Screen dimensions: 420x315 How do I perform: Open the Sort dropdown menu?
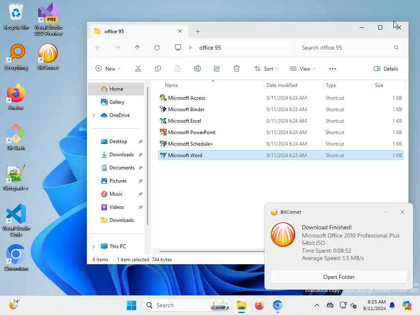[x=266, y=69]
